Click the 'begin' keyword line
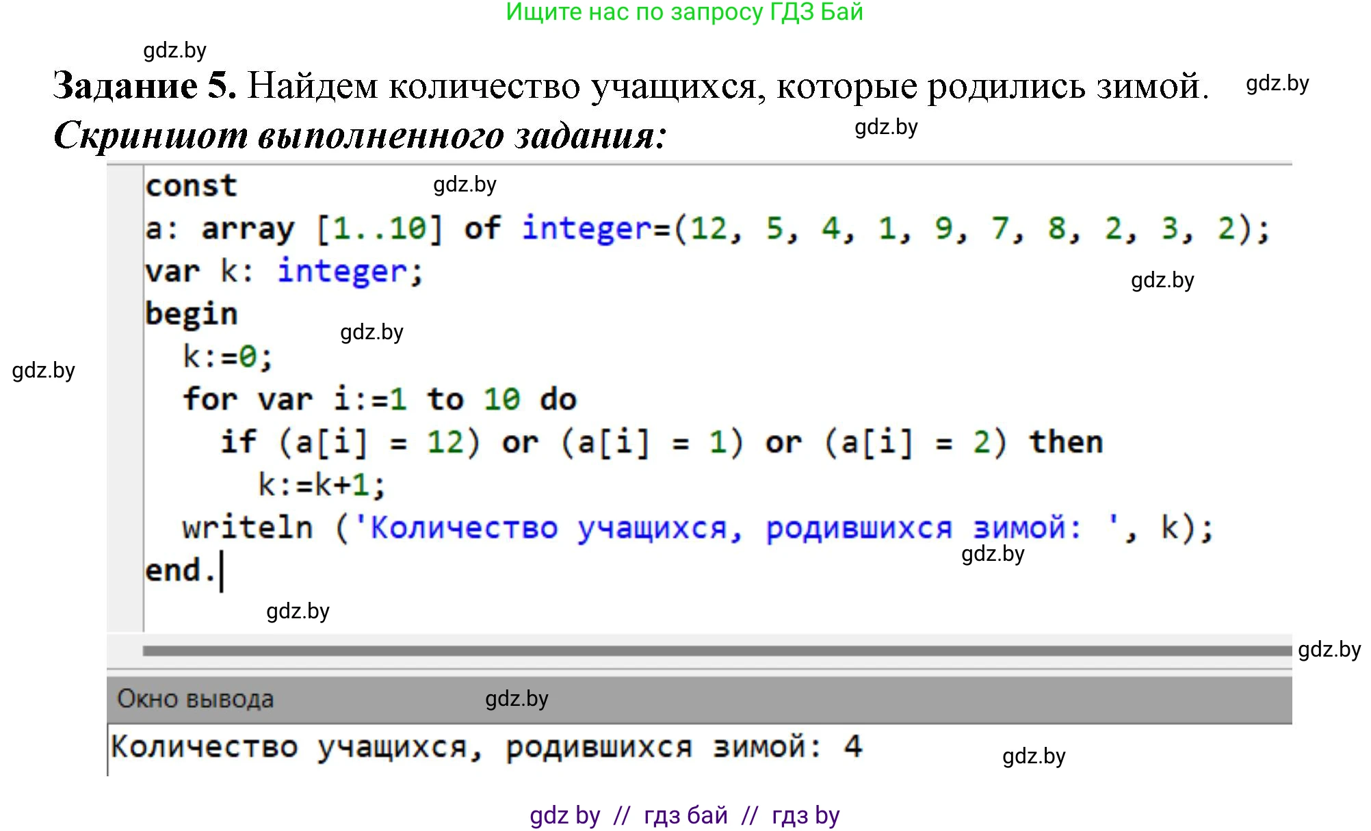The width and height of the screenshot is (1371, 831). coord(191,314)
